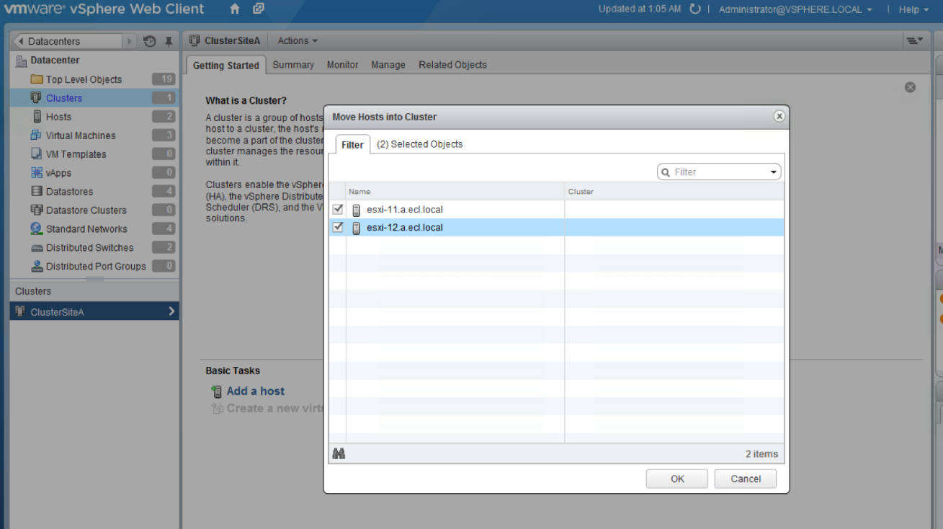Click the "Updated at 1:05 AM" status text
943x529 pixels.
tap(640, 9)
